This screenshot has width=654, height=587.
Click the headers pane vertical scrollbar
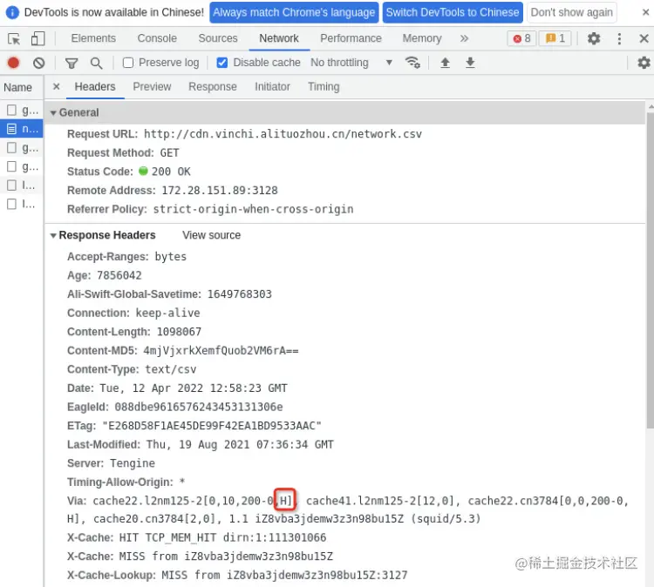pyautogui.click(x=650, y=271)
